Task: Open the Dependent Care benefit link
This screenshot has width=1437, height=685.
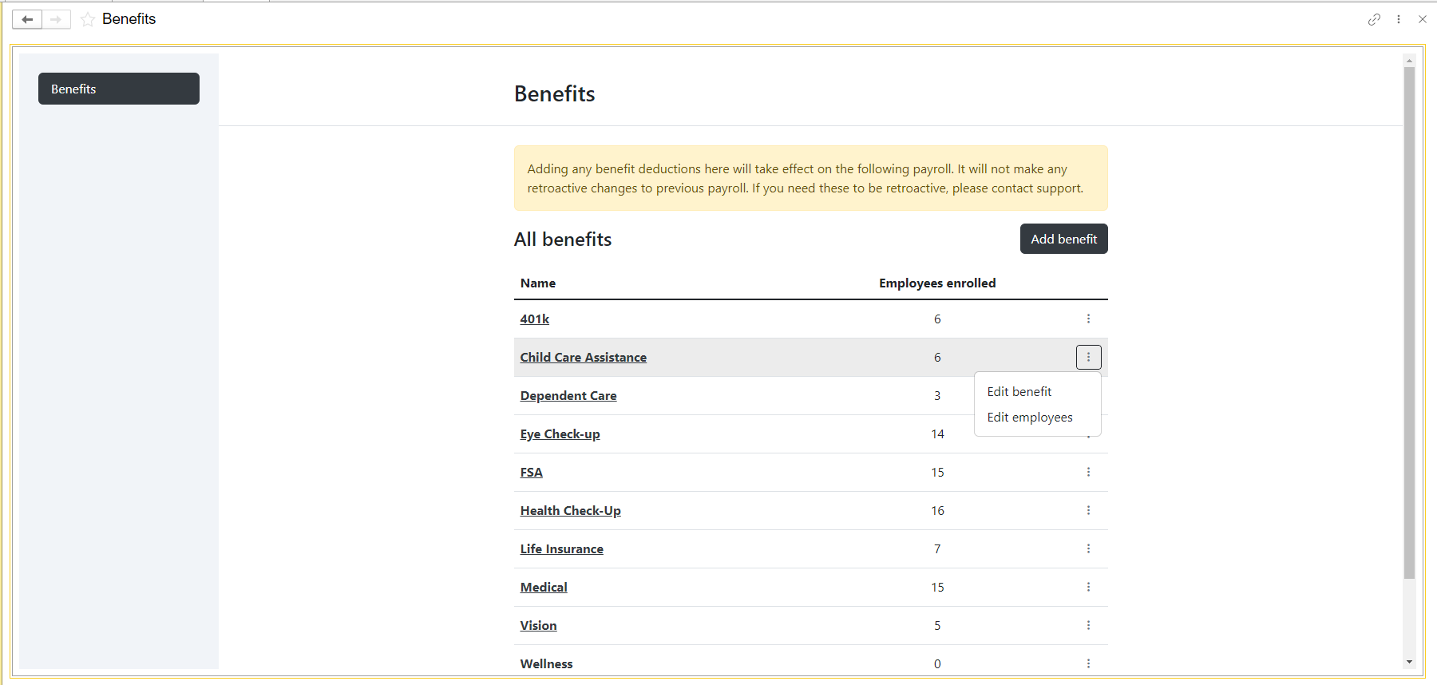Action: coord(568,395)
